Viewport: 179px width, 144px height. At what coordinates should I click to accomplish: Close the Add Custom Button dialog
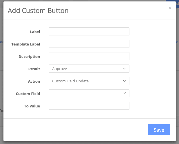pyautogui.click(x=170, y=8)
